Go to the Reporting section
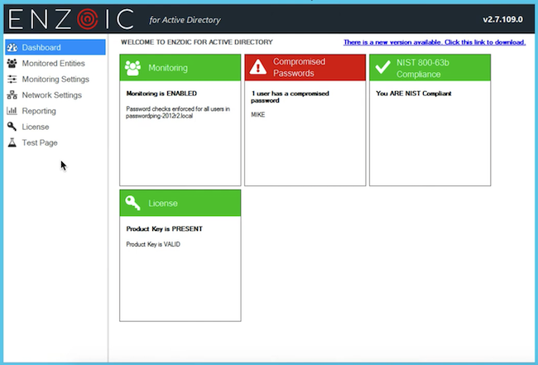This screenshot has width=538, height=365. pos(39,111)
